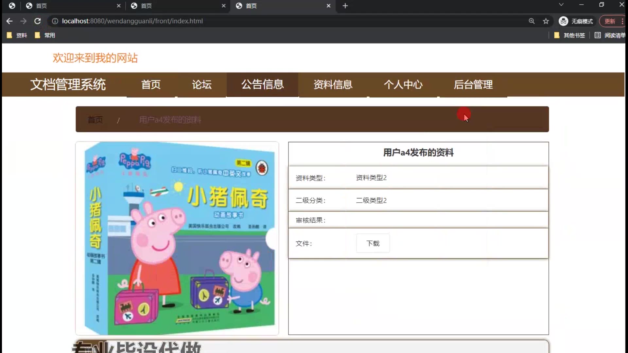Click the 审核结果 label
This screenshot has width=628, height=353.
(x=310, y=220)
